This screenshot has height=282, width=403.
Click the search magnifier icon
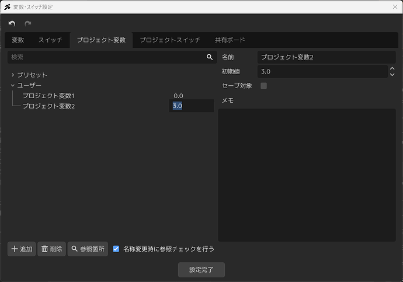click(210, 57)
